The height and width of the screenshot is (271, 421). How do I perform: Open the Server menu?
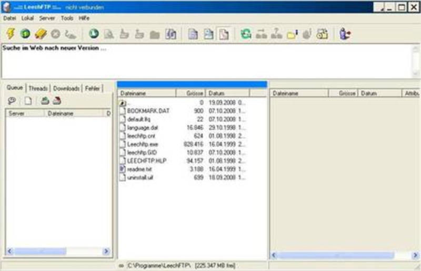coord(47,18)
